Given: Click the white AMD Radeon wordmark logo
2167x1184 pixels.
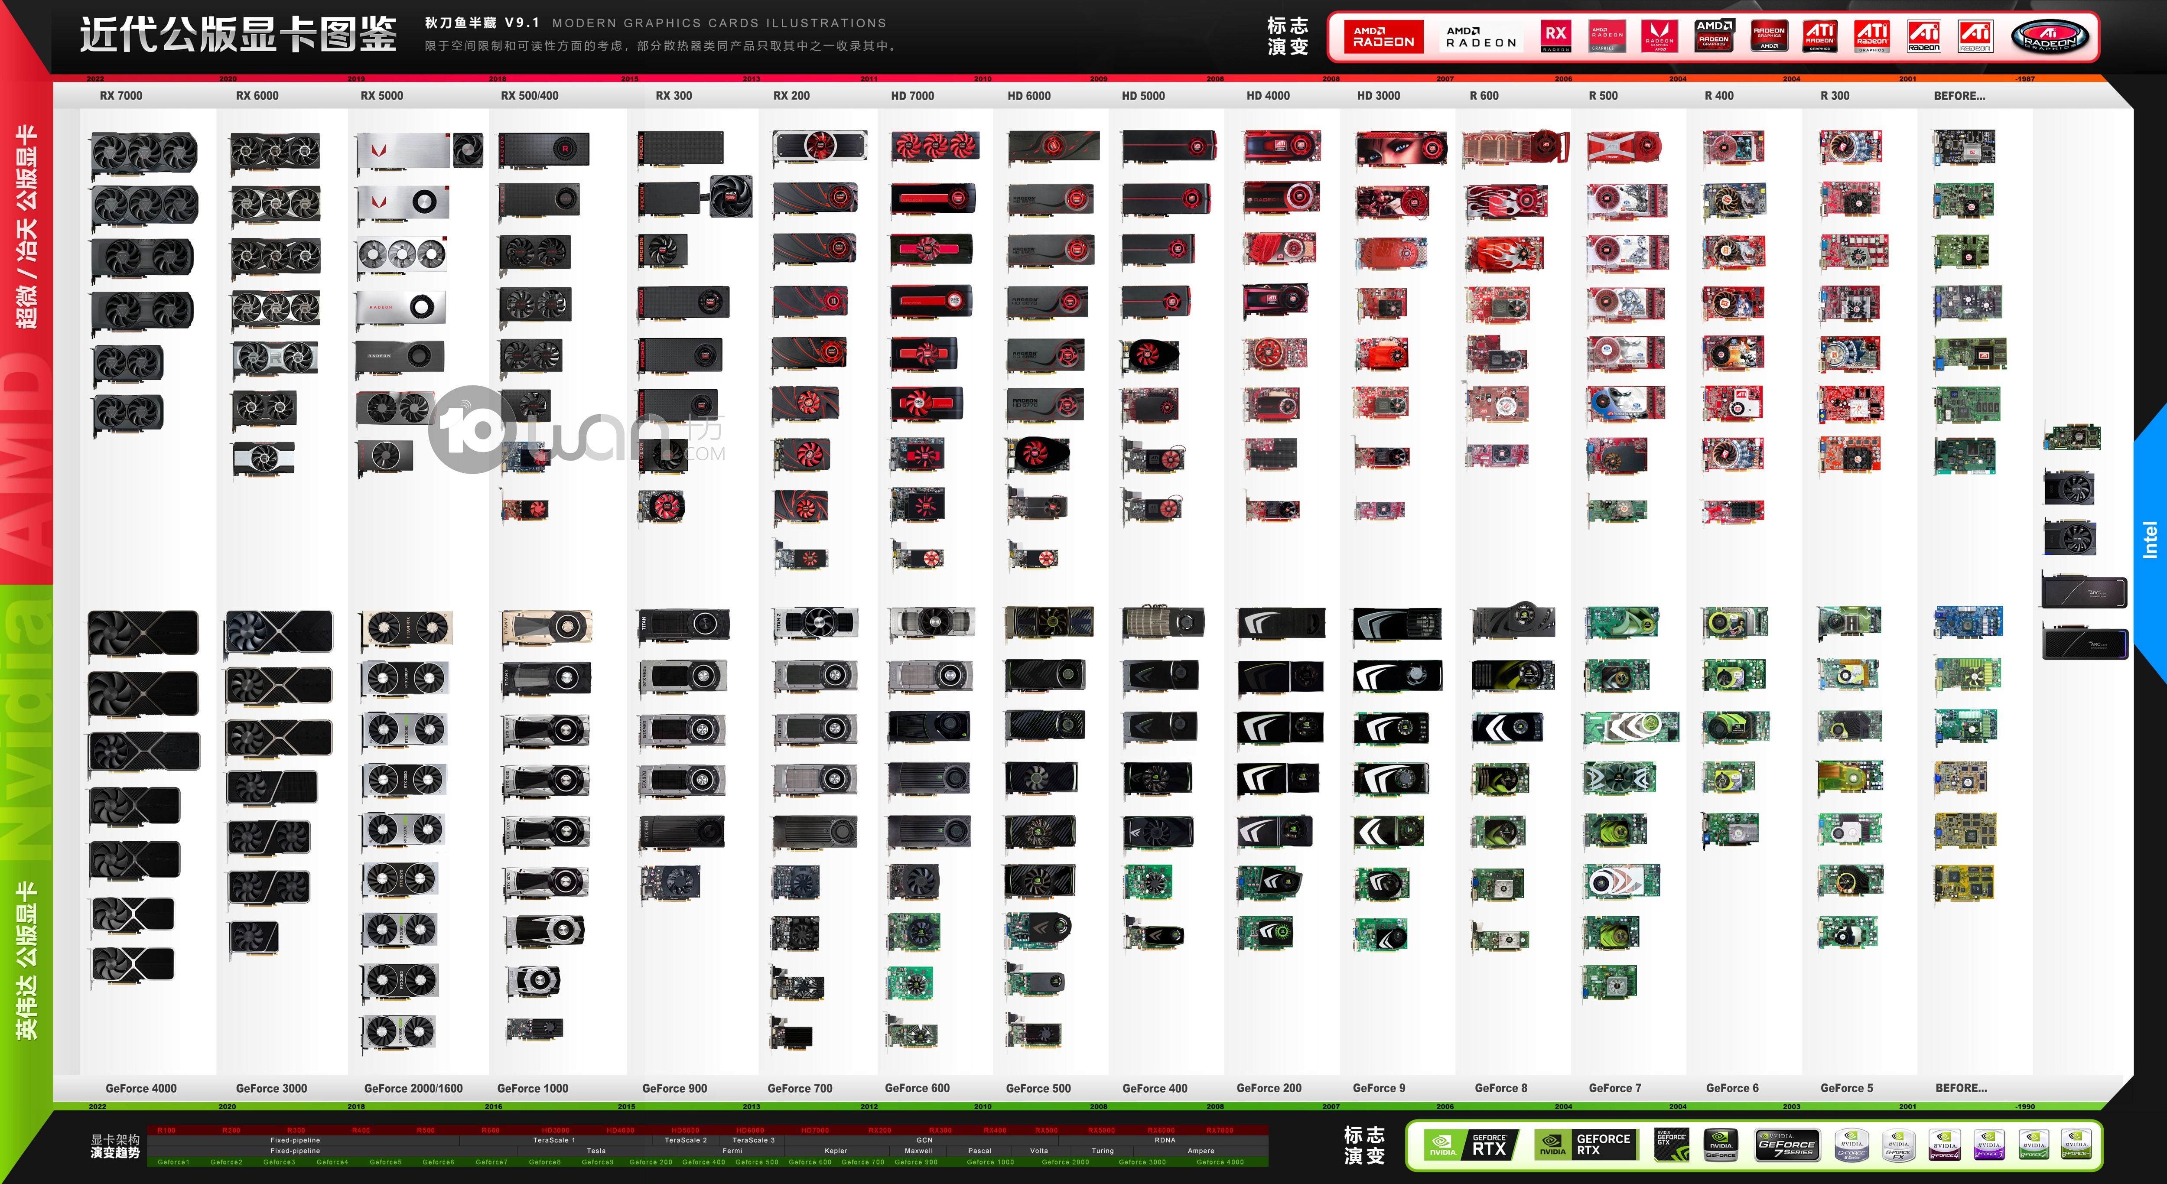Looking at the screenshot, I should click(1480, 37).
